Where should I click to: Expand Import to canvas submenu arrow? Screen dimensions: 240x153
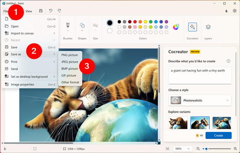pos(54,33)
